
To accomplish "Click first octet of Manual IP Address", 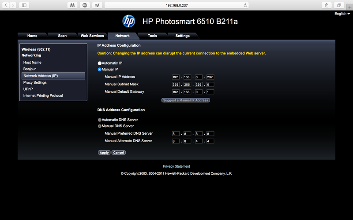I will 176,77.
